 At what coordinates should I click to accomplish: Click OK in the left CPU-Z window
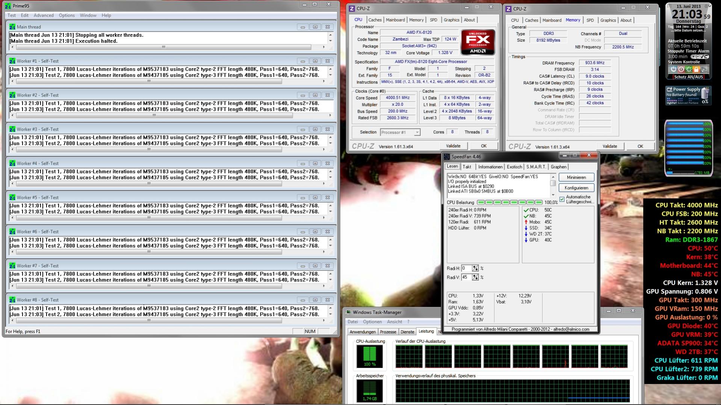coord(484,146)
